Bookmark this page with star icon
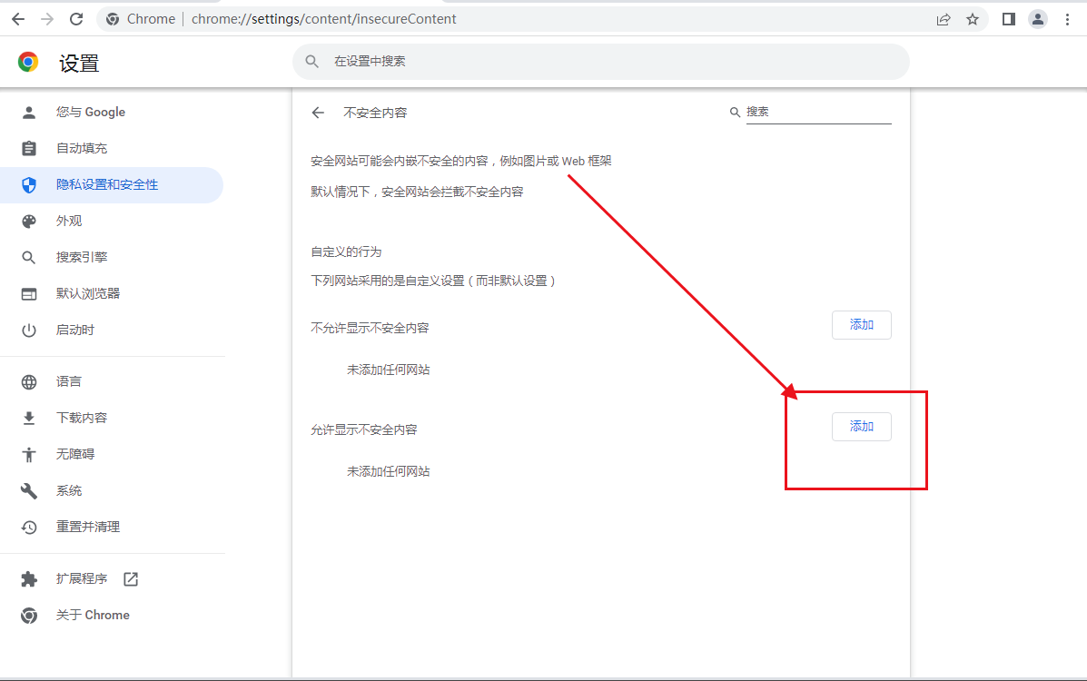Image resolution: width=1087 pixels, height=681 pixels. (x=973, y=19)
